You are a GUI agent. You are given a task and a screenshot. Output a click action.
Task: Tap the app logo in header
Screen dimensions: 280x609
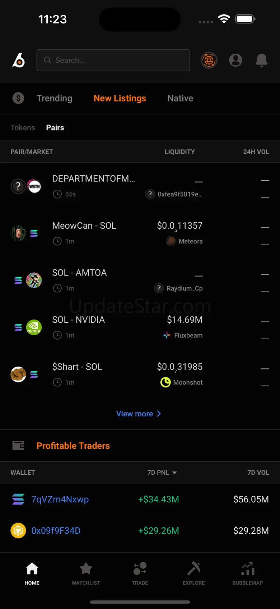click(19, 60)
